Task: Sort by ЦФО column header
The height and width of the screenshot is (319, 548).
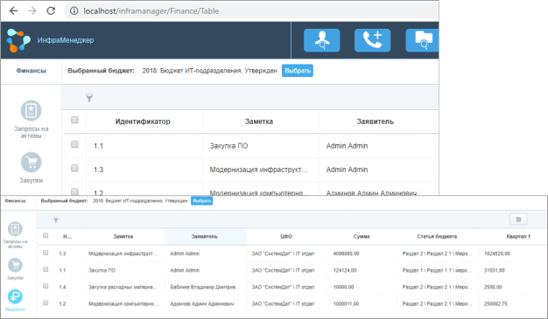Action: [x=286, y=237]
